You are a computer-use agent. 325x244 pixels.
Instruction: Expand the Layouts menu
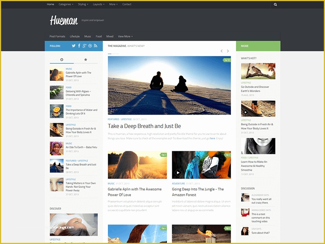click(x=99, y=4)
